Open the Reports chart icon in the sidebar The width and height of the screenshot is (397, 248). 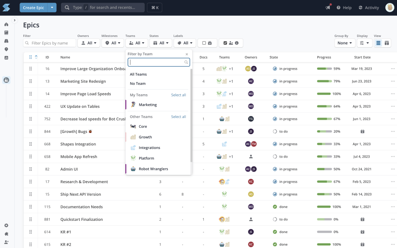click(x=6, y=58)
